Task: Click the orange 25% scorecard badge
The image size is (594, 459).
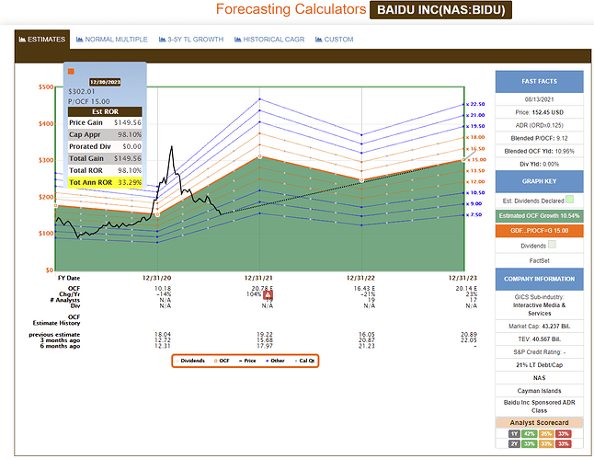Action: tap(546, 434)
